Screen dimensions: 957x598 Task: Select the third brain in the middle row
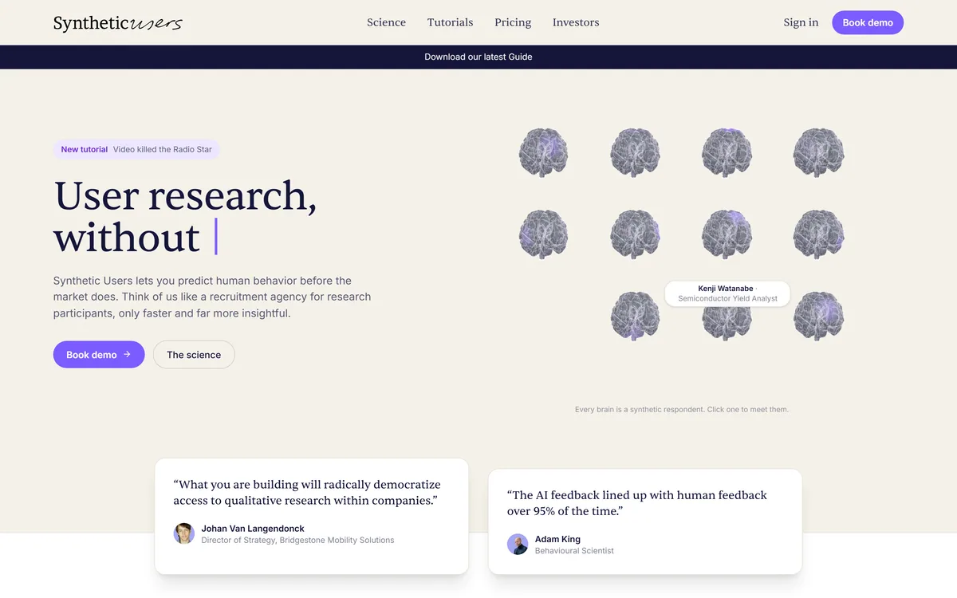click(727, 234)
